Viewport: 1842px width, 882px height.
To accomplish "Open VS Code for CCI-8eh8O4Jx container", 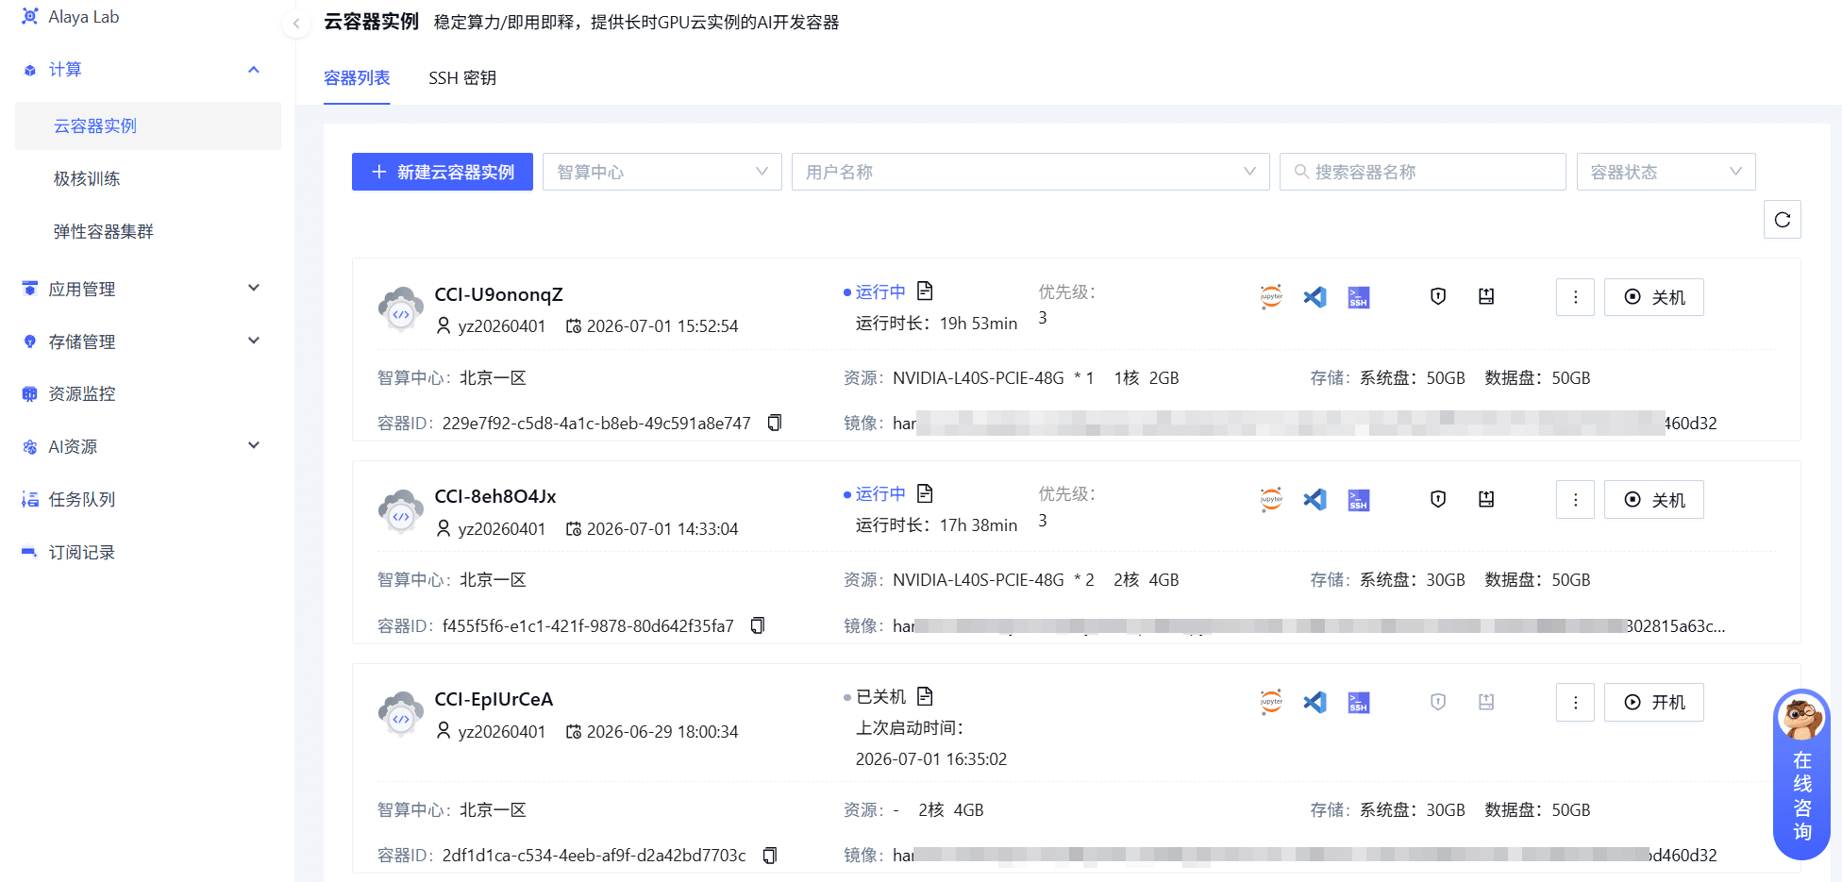I will [1315, 499].
